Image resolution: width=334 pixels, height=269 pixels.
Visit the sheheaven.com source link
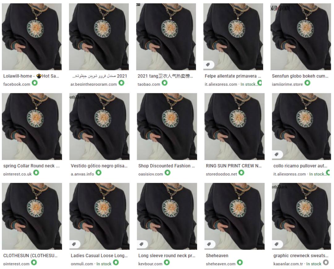221,264
